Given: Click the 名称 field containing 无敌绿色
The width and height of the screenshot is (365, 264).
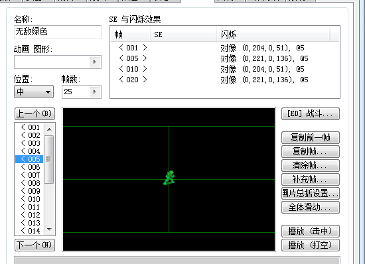Looking at the screenshot, I should (x=58, y=32).
